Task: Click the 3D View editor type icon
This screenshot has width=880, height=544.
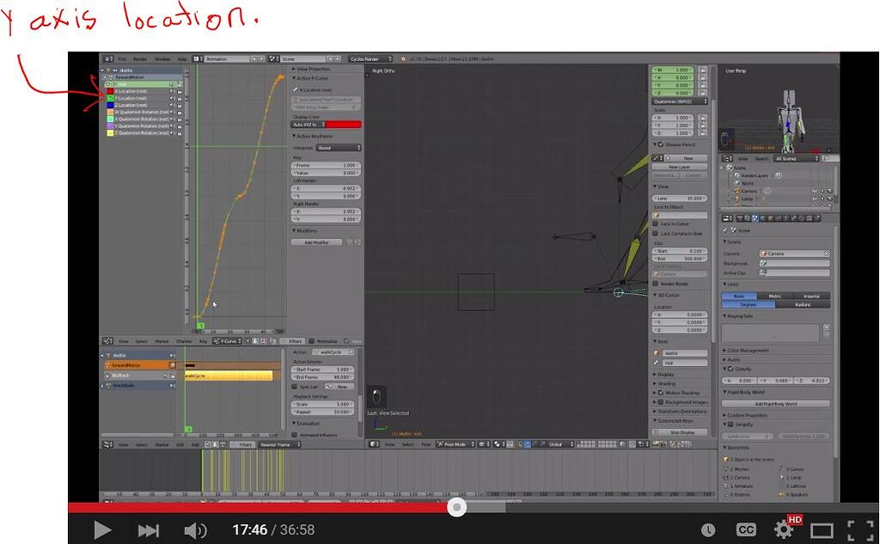Action: pos(375,444)
